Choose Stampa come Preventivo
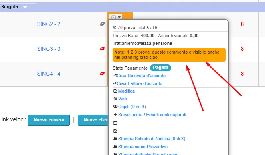Viewport: 265px width, 155px height. [143, 147]
